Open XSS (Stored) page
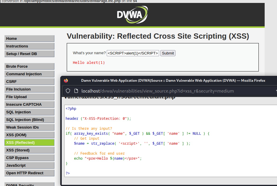This screenshot has height=186, width=277. 29,150
